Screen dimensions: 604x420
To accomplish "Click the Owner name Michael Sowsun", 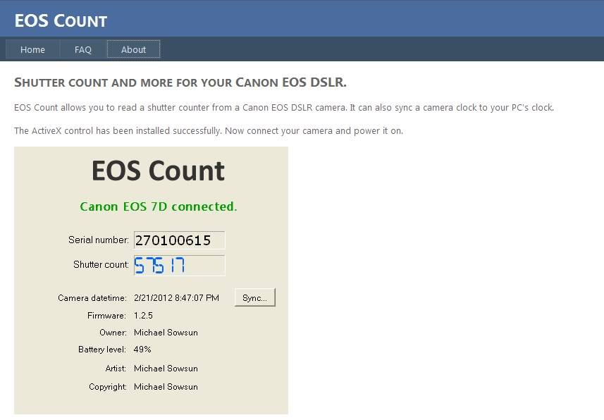I will coord(166,333).
